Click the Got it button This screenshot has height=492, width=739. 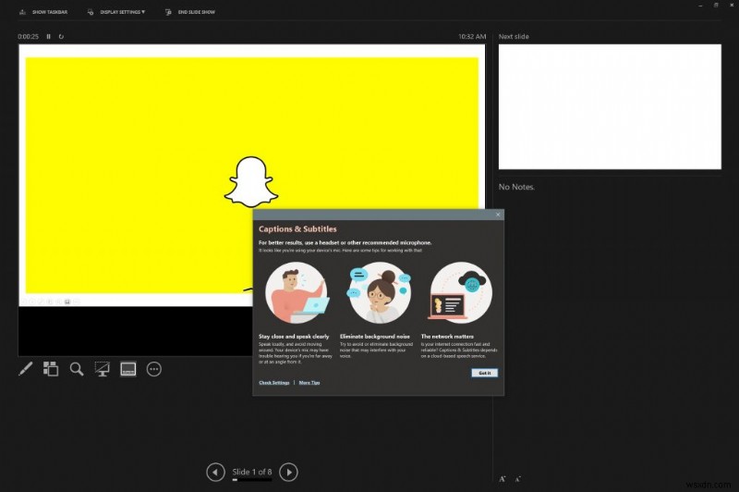click(x=484, y=373)
